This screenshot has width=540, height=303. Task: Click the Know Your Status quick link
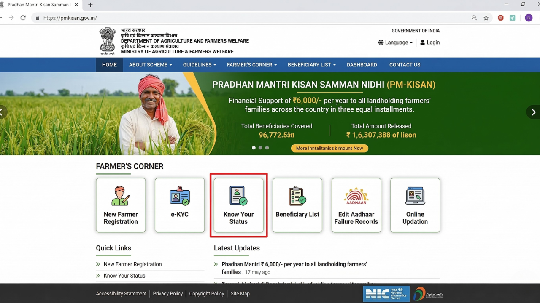124,276
